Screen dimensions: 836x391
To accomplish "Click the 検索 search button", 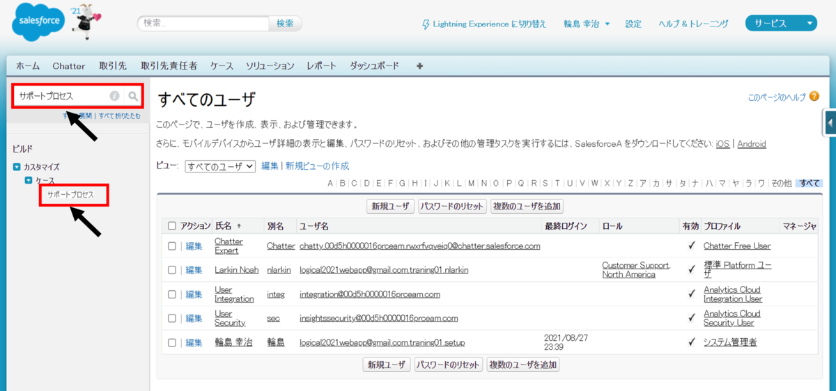I will tap(285, 24).
